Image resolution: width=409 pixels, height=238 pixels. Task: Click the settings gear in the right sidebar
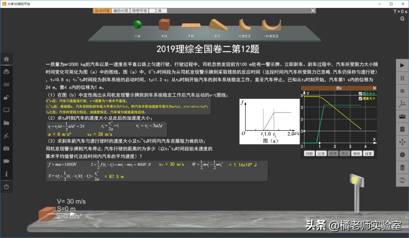402,155
